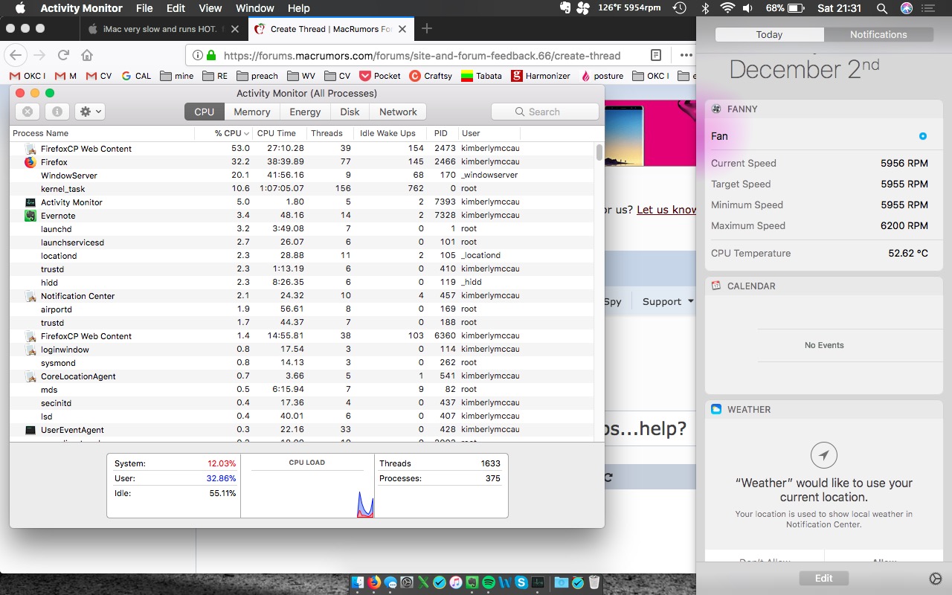952x595 pixels.
Task: Select the WindowServer process row
Action: pyautogui.click(x=301, y=176)
